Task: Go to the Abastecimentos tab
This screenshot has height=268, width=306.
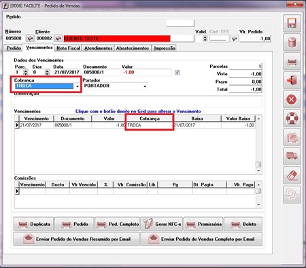Action: 133,48
